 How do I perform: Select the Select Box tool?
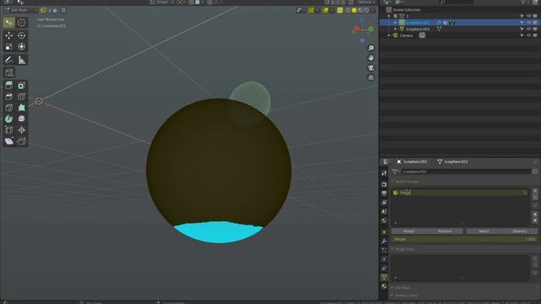coord(9,23)
